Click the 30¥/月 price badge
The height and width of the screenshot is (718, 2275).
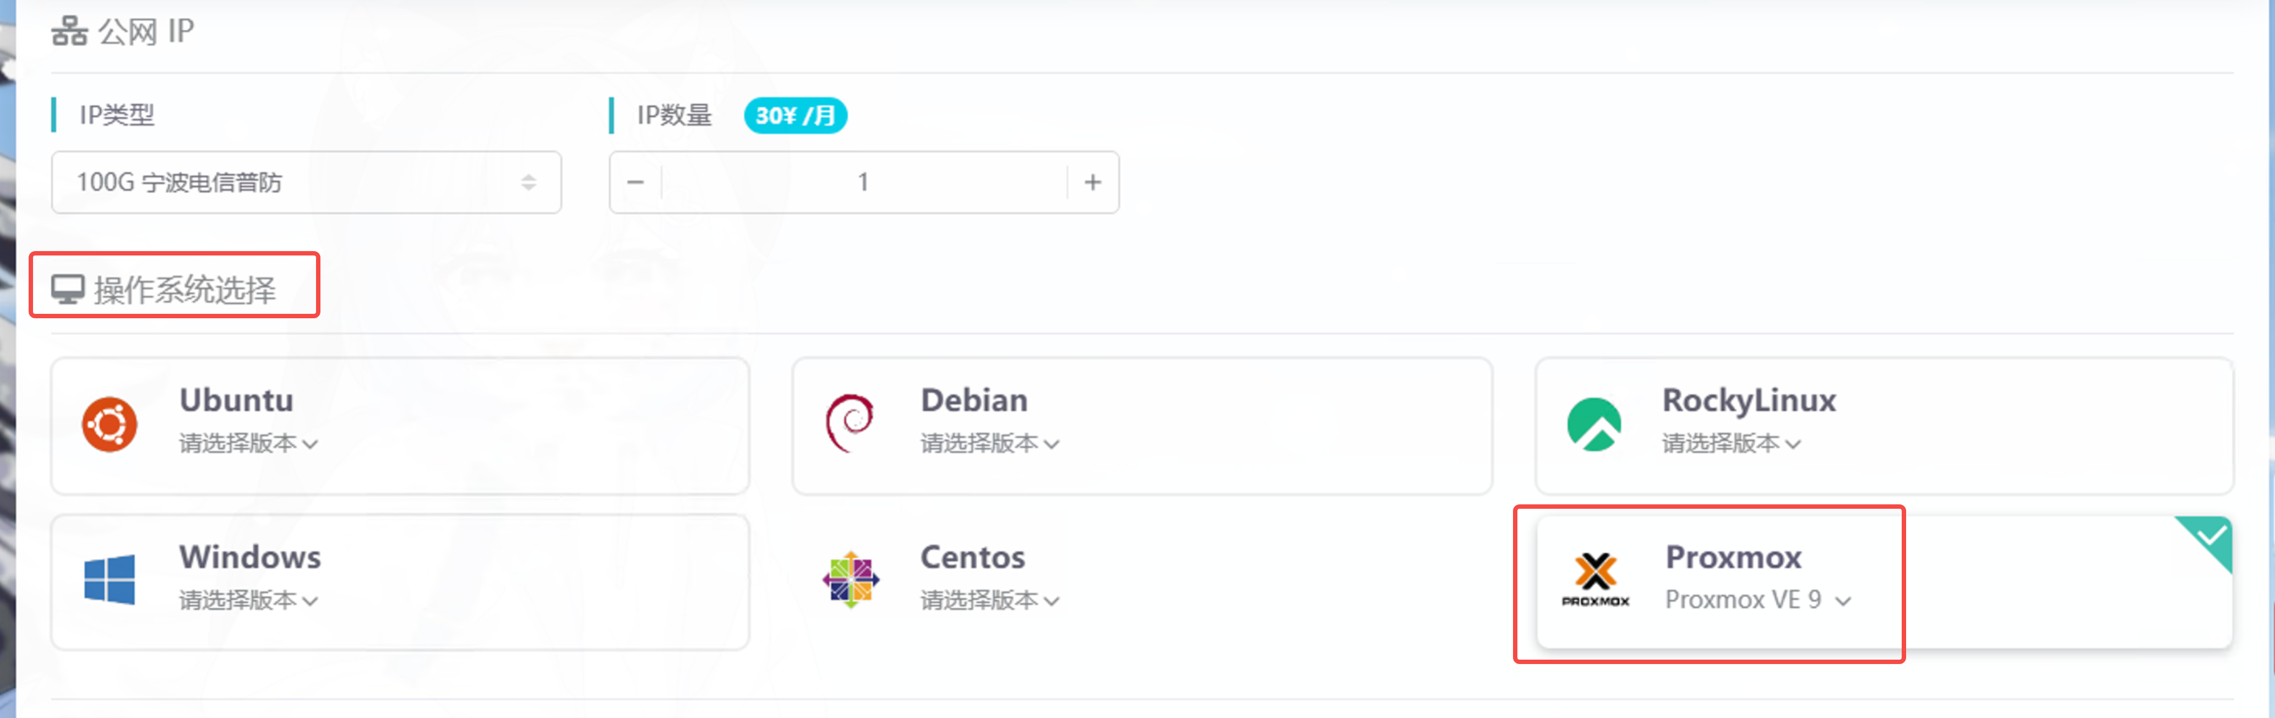pos(795,116)
